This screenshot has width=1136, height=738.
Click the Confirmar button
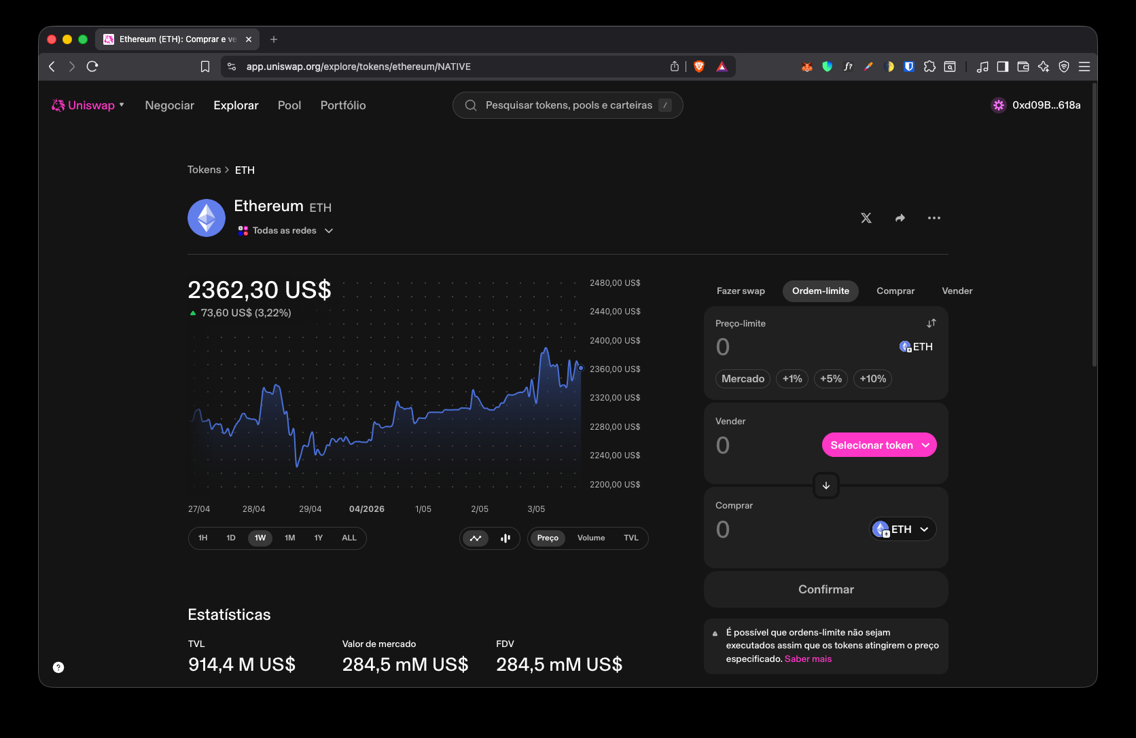pos(826,589)
